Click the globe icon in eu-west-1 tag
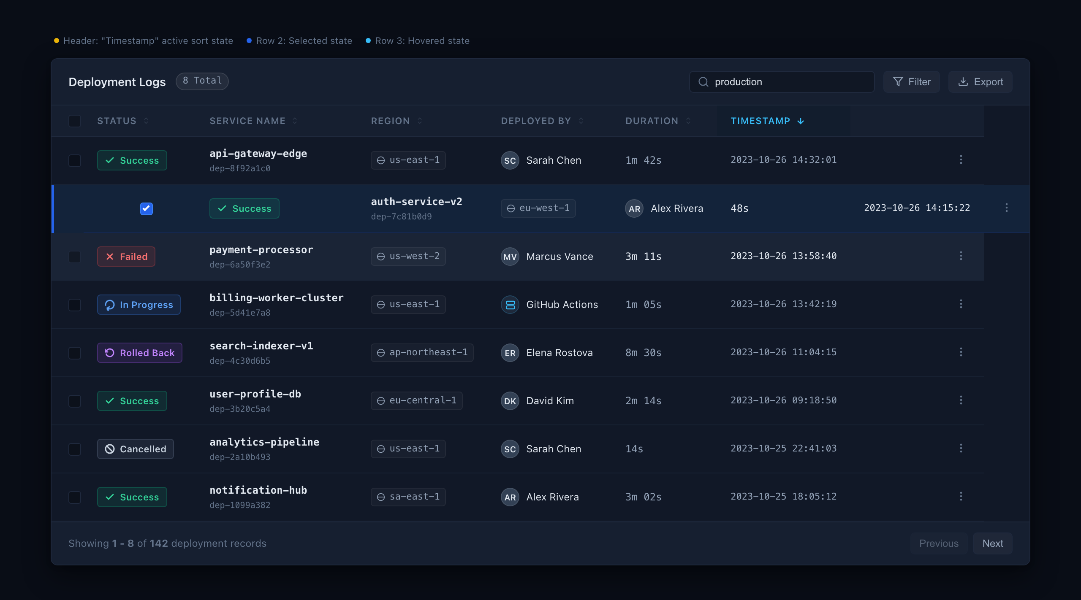The image size is (1081, 600). coord(511,208)
